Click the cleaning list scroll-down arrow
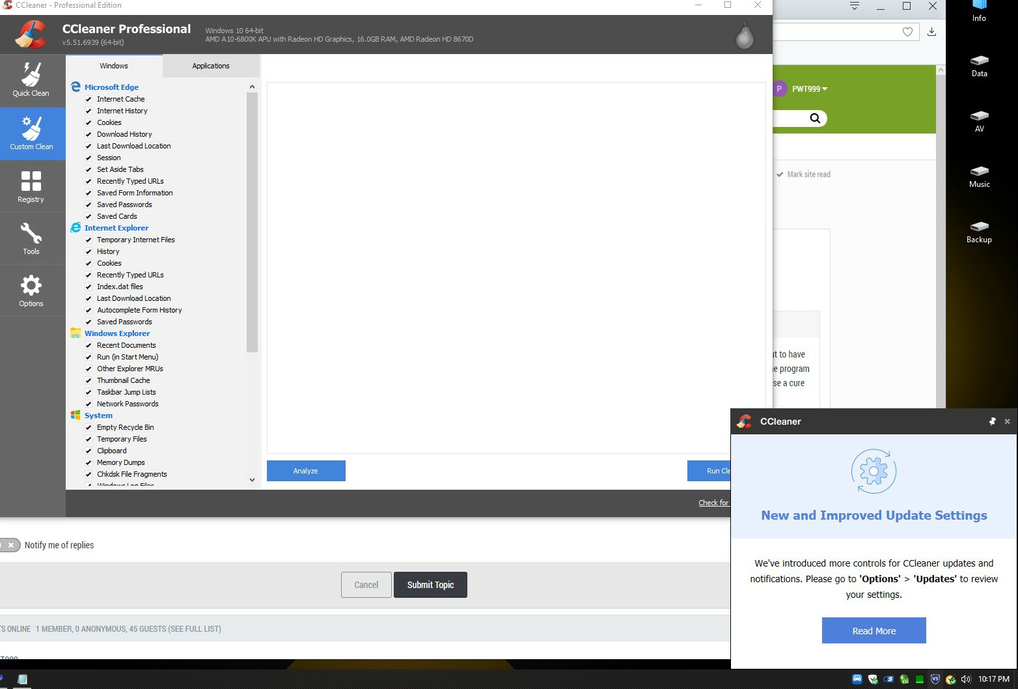Screen dimensions: 1018x689 tap(252, 480)
